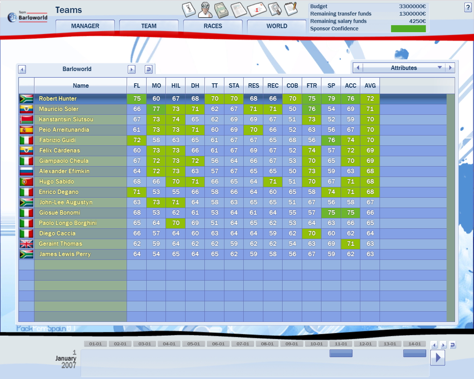Click the blue event bar under 14-01
The height and width of the screenshot is (379, 474).
pos(414,353)
